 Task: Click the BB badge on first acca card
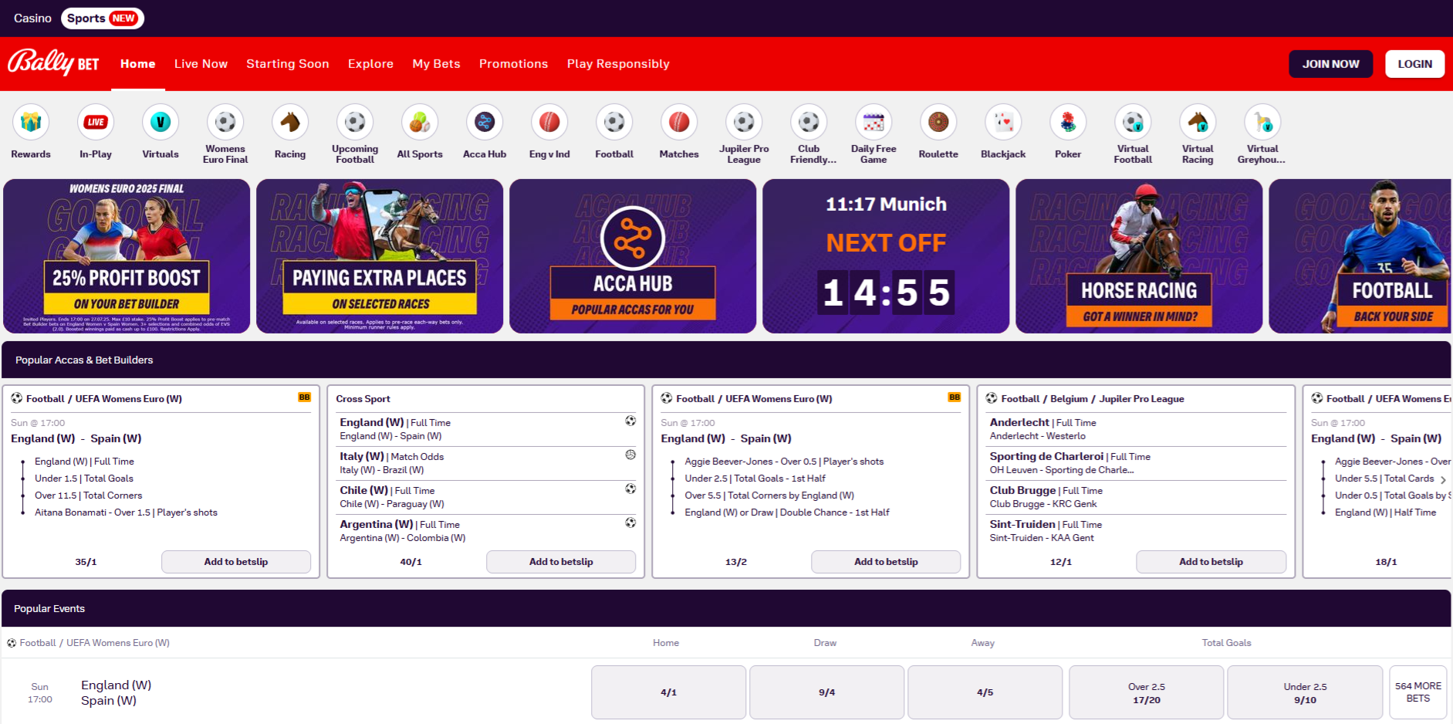[x=304, y=398]
